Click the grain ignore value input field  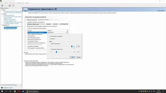[x=78, y=52]
